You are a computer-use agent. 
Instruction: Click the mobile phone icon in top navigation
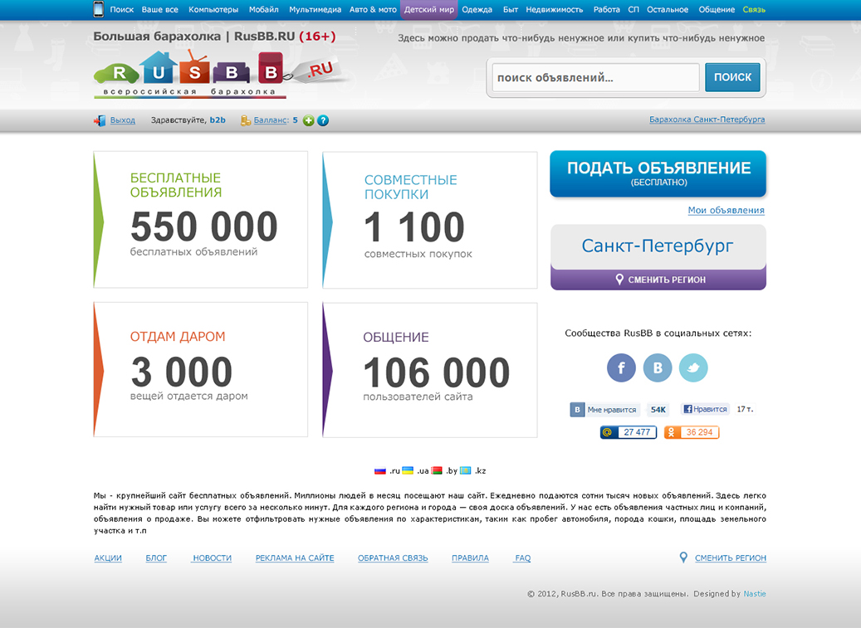(98, 9)
